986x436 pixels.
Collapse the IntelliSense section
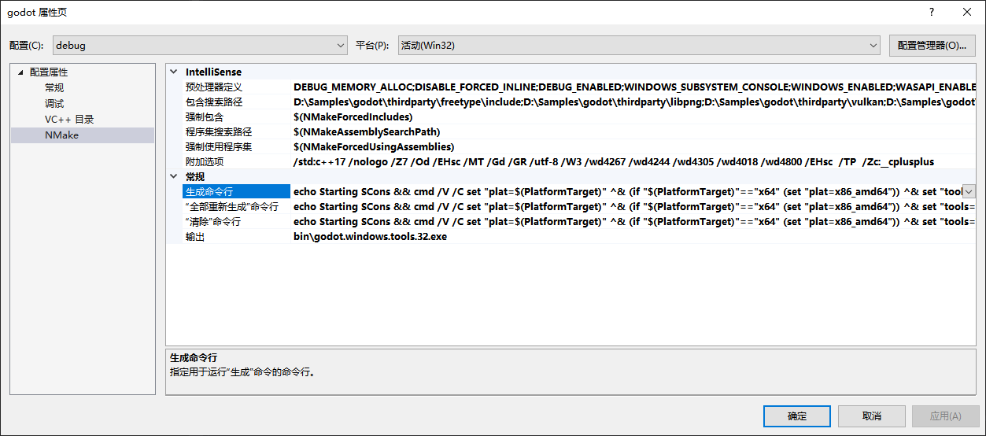[174, 72]
